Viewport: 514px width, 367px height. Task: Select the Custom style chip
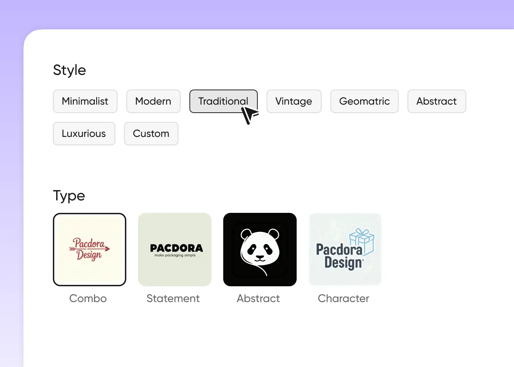[151, 134]
